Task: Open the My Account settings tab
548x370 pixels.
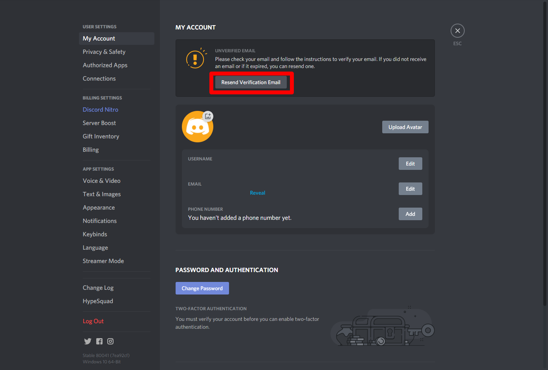Action: [117, 39]
